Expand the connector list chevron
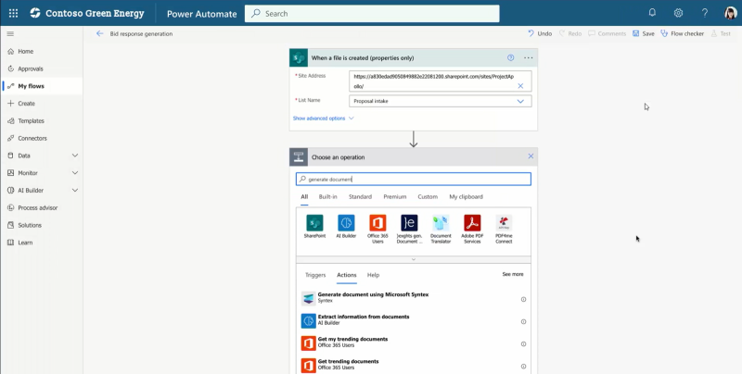Image resolution: width=742 pixels, height=374 pixels. (x=413, y=260)
